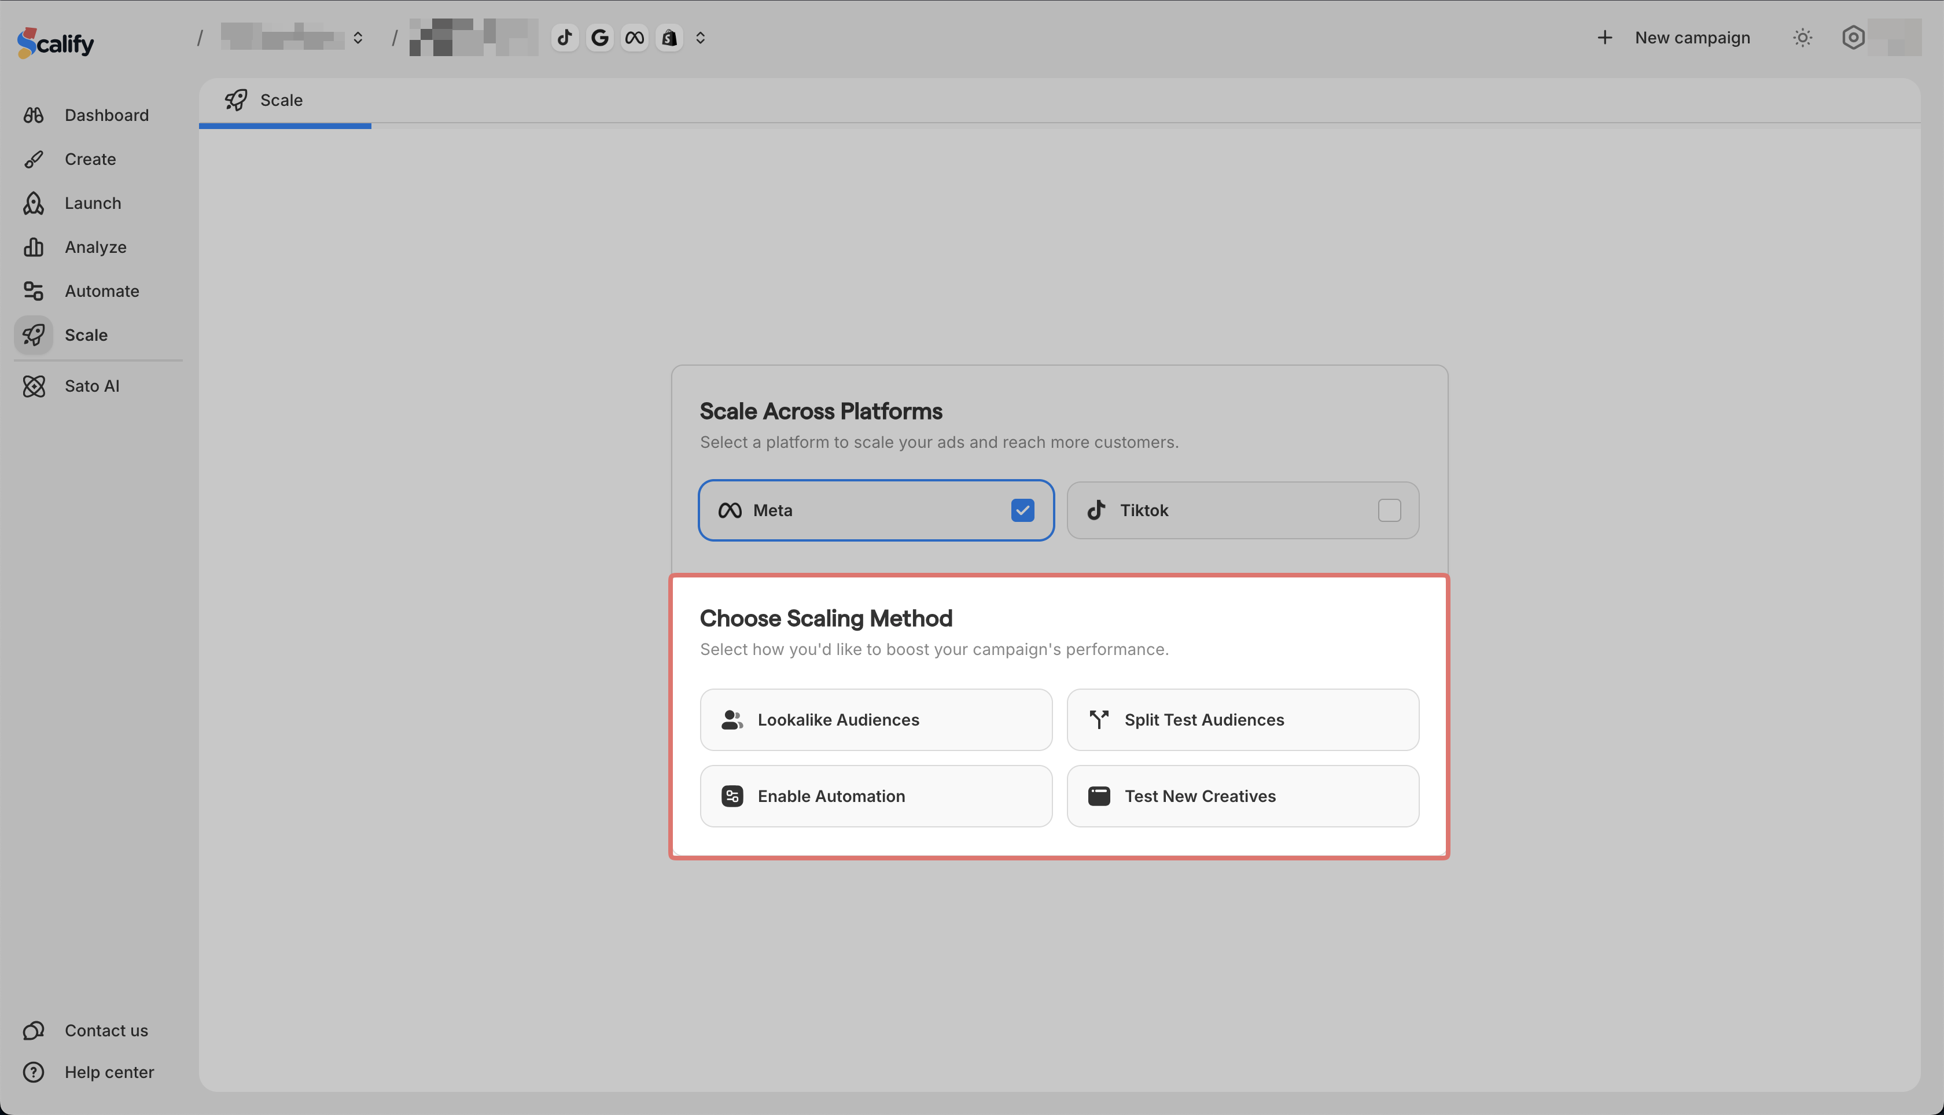Uncheck the Meta platform checkbox
This screenshot has width=1944, height=1115.
[1022, 510]
